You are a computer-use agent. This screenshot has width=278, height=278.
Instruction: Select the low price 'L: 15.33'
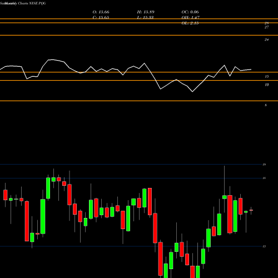(145, 17)
